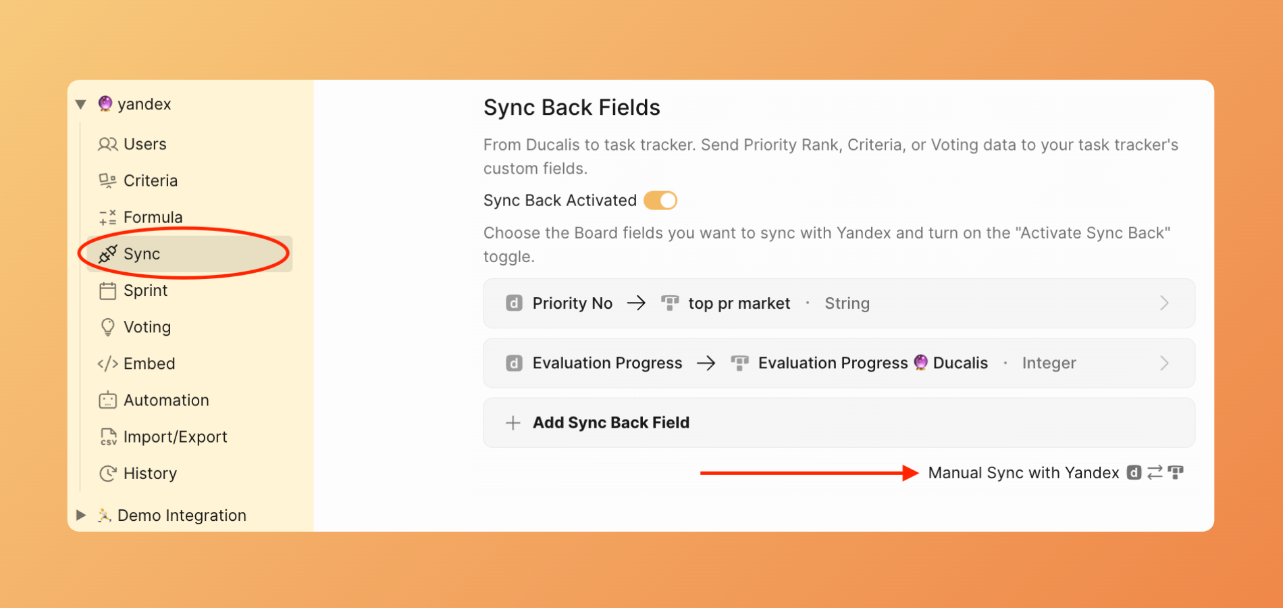1283x608 pixels.
Task: Click the Users people icon in sidebar
Action: point(107,144)
